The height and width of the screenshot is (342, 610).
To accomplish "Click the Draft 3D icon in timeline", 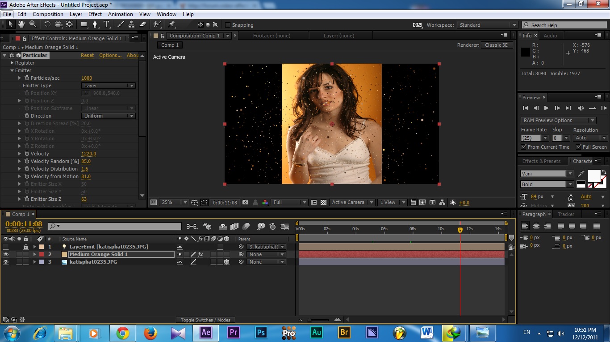I will click(207, 227).
